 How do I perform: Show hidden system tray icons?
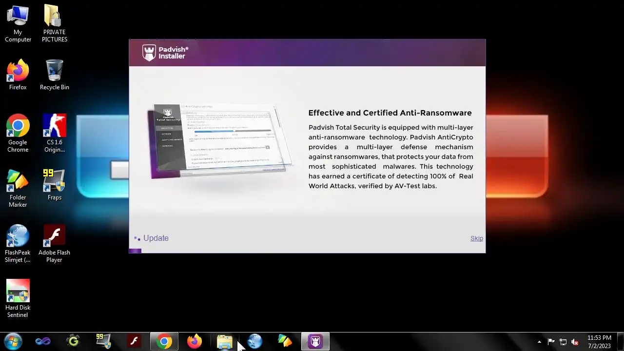(x=539, y=342)
